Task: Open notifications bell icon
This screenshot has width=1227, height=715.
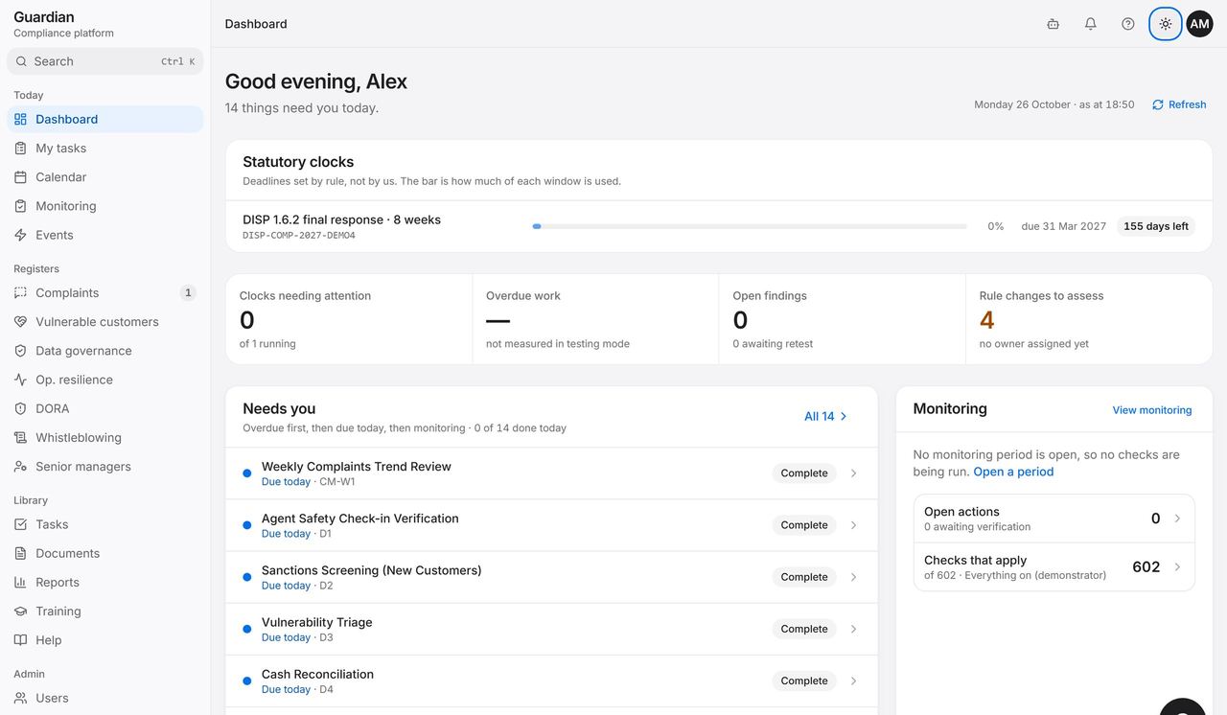Action: [x=1090, y=24]
